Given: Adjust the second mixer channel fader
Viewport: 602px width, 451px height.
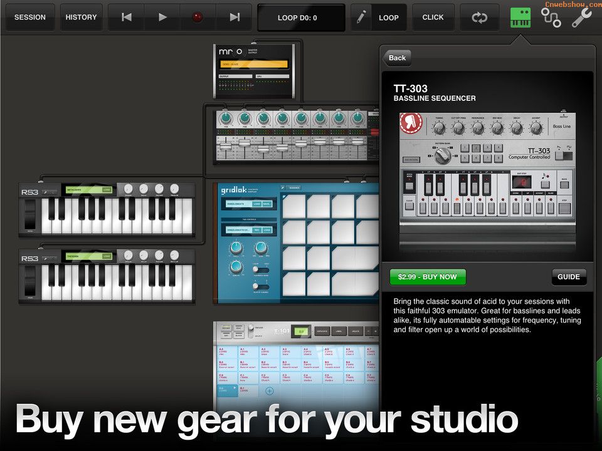Looking at the screenshot, I should (245, 143).
